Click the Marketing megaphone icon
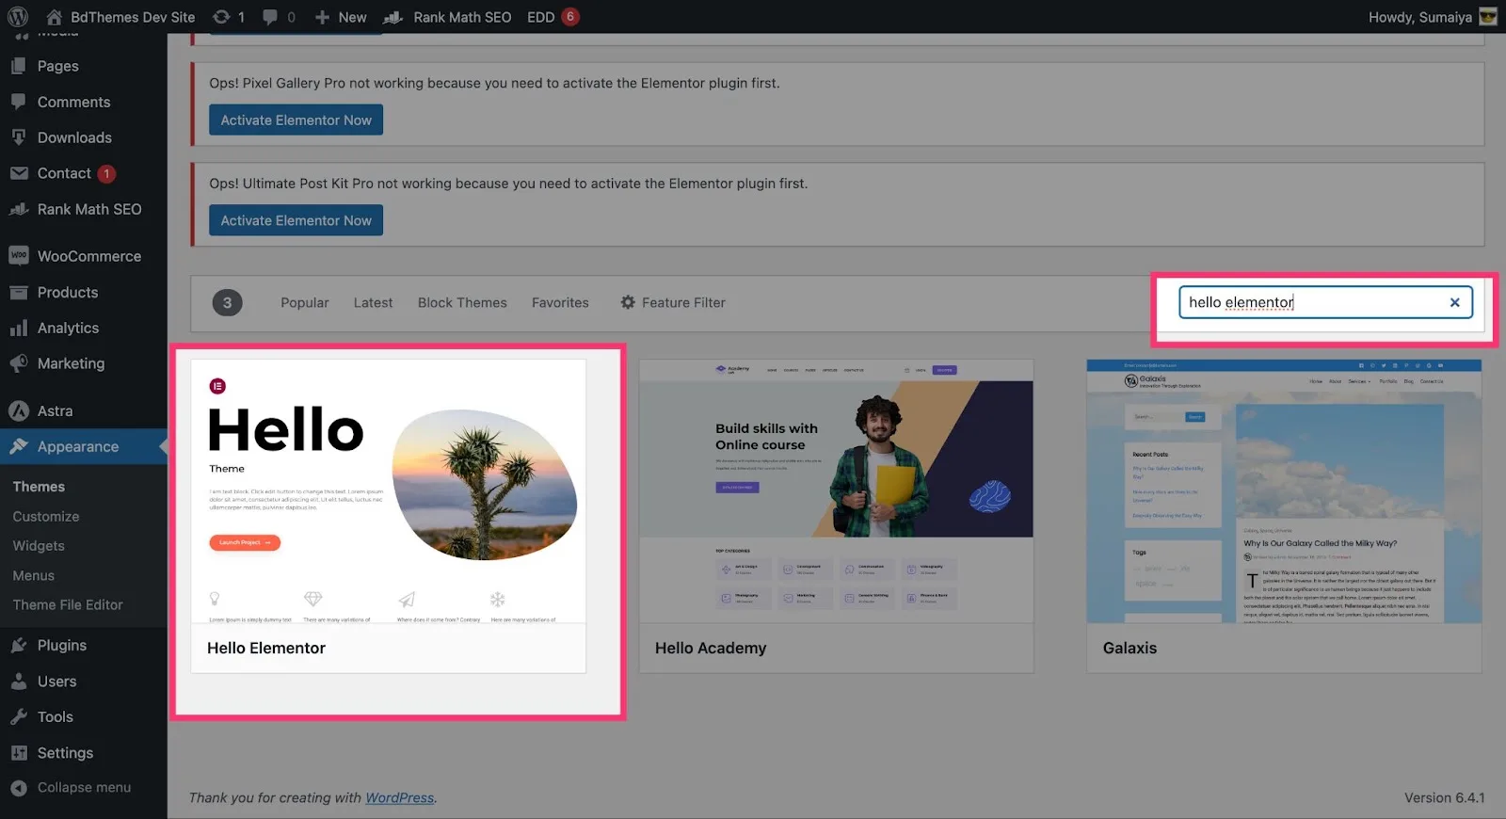The width and height of the screenshot is (1506, 819). click(x=19, y=363)
